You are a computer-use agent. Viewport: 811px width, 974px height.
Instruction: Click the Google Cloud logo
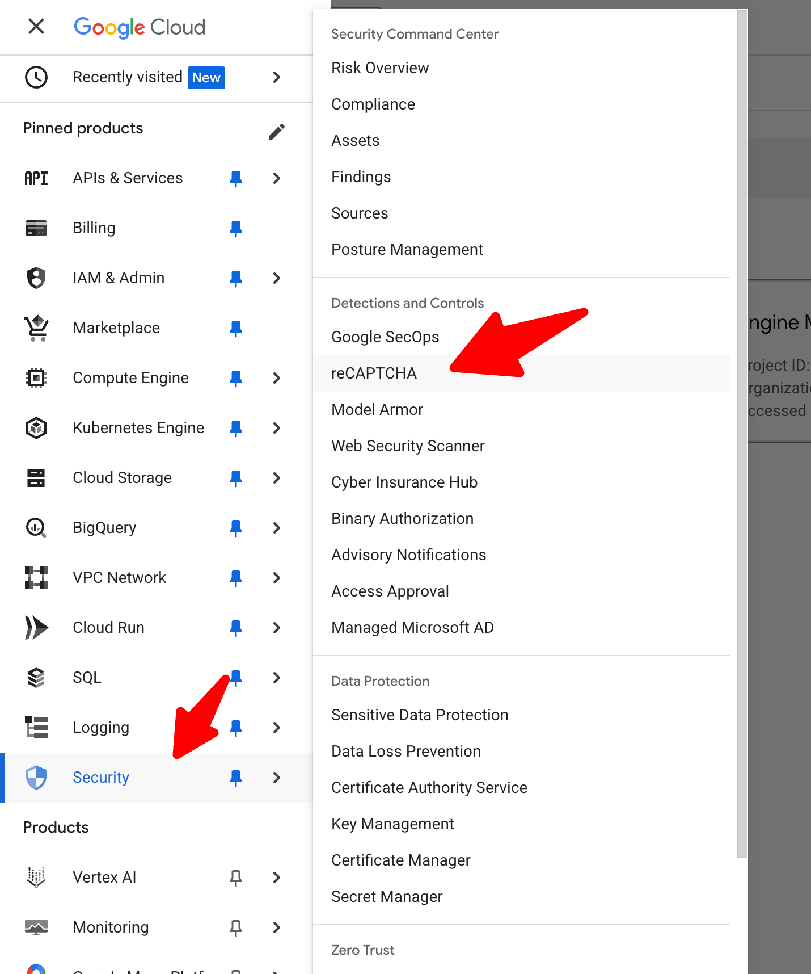(x=140, y=27)
